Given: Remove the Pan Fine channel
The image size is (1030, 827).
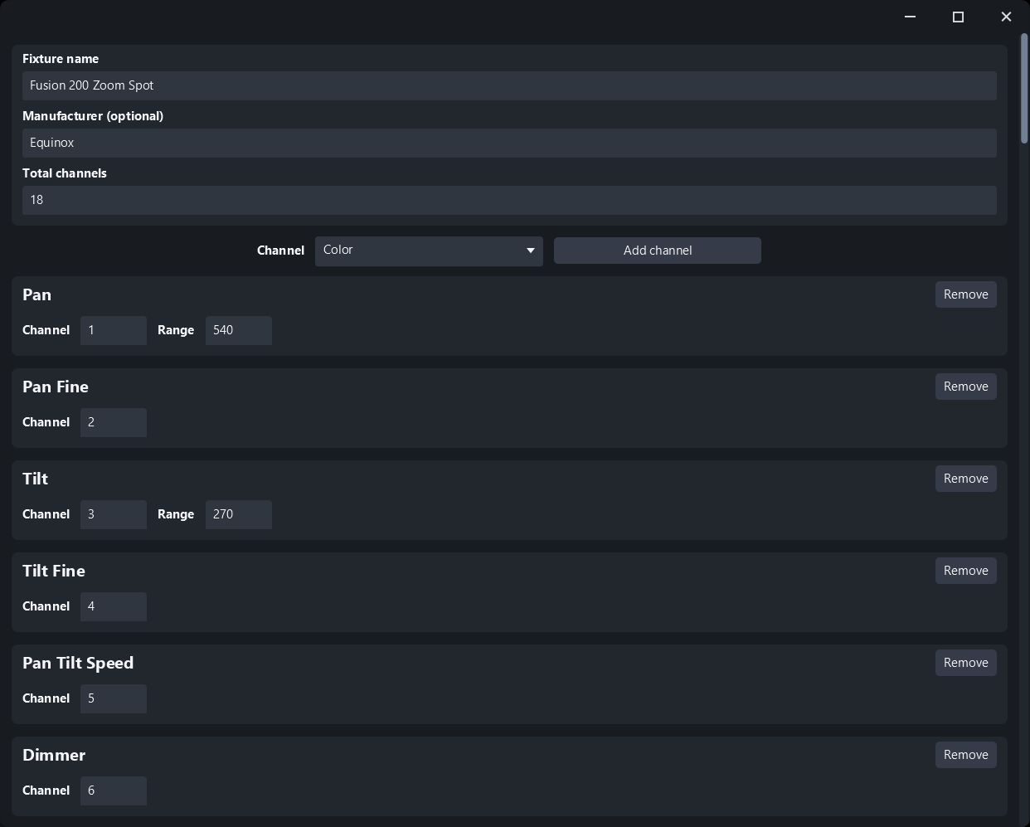Looking at the screenshot, I should tap(966, 387).
